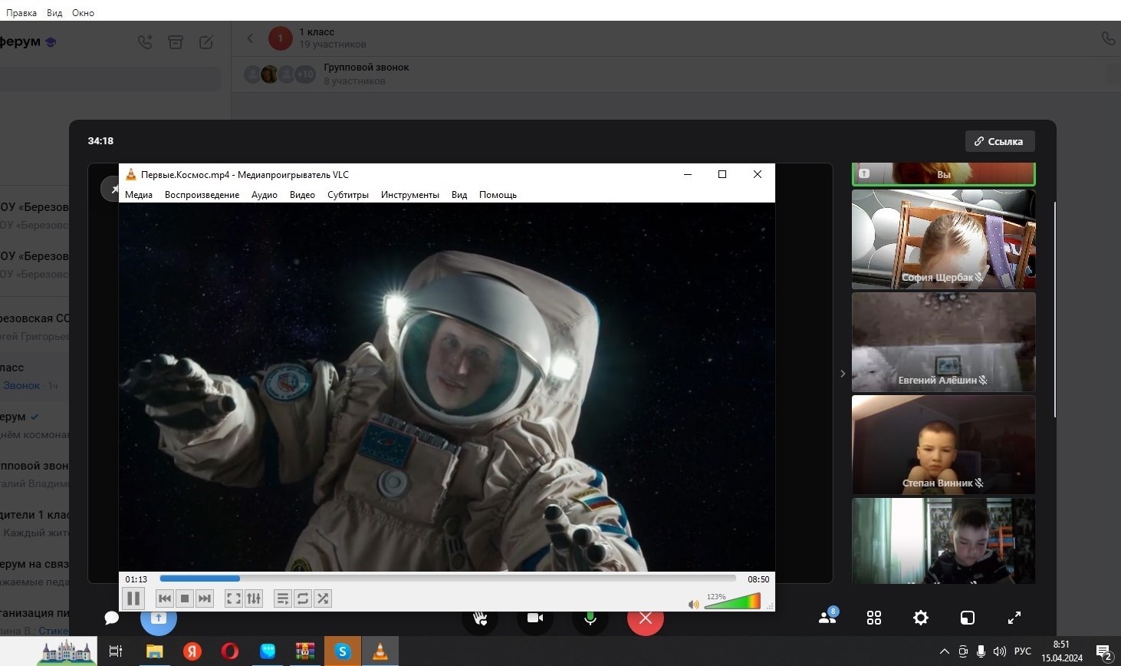This screenshot has height=666, width=1121.
Task: Launch Yandex browser from taskbar
Action: click(192, 651)
